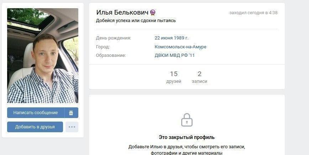Open the profile photo of the man in the car
Image resolution: width=309 pixels, height=155 pixels.
pos(43,56)
